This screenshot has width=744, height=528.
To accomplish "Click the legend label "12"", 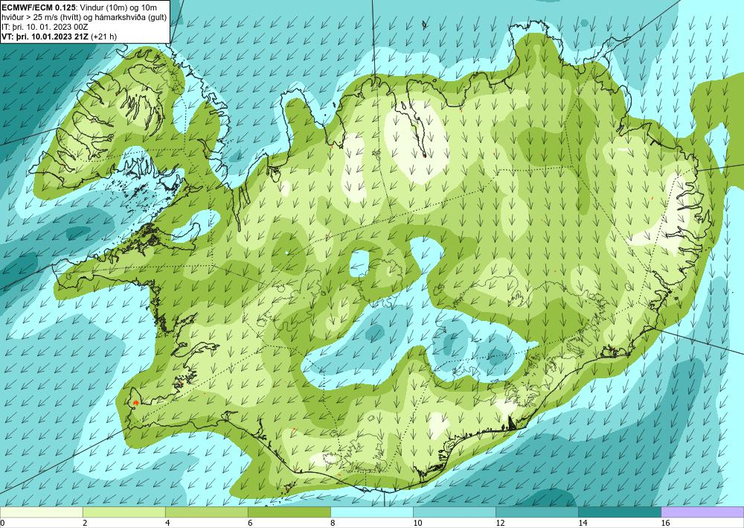I will (500, 523).
